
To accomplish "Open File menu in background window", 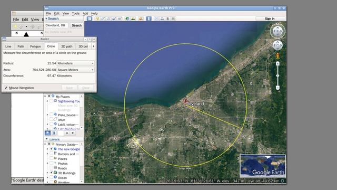I will (x=16, y=20).
